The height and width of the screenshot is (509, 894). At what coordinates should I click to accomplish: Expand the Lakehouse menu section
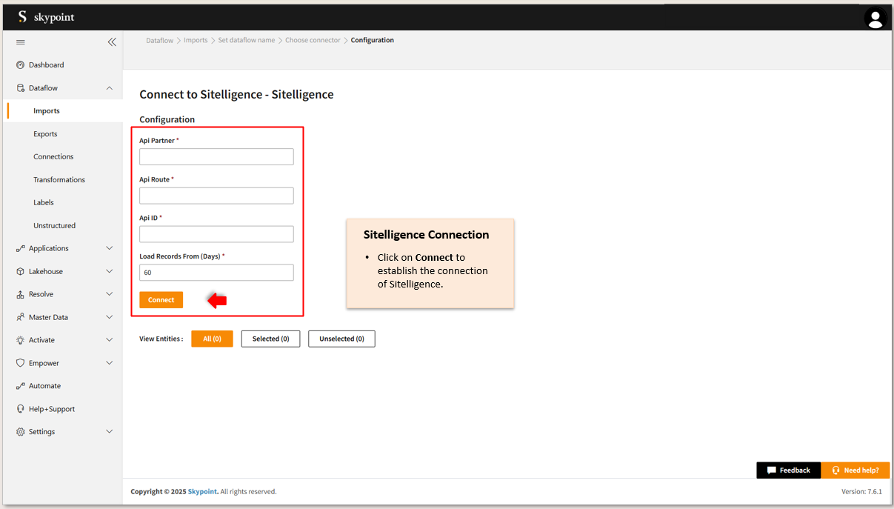110,271
